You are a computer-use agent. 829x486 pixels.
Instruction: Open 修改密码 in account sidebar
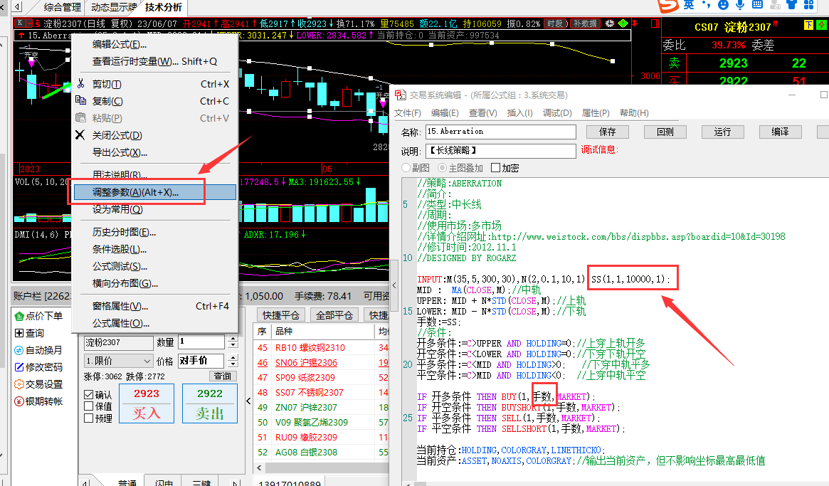tap(38, 367)
